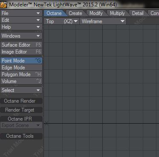The width and height of the screenshot is (159, 157).
Task: Switch to the Modify tab
Action: [x=96, y=13]
